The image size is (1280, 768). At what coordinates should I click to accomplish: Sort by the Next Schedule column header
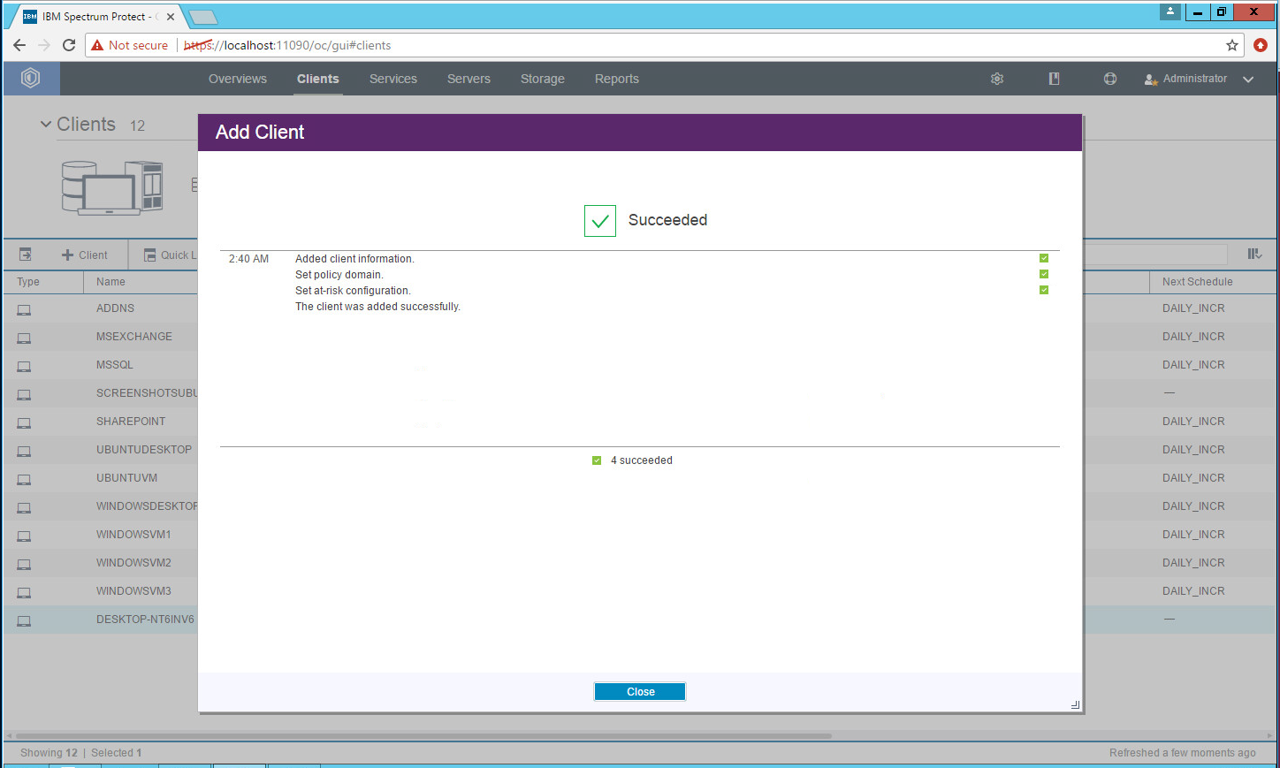pos(1197,282)
